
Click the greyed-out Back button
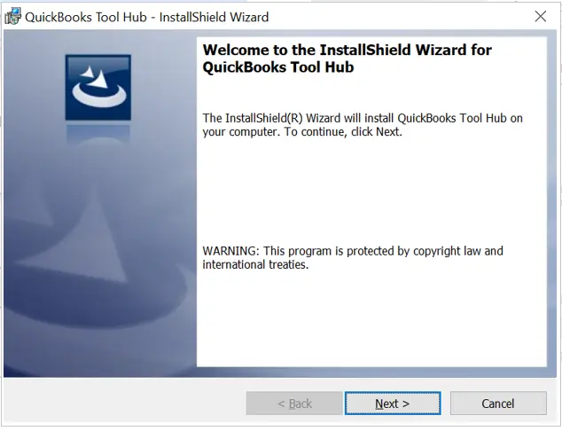(294, 404)
